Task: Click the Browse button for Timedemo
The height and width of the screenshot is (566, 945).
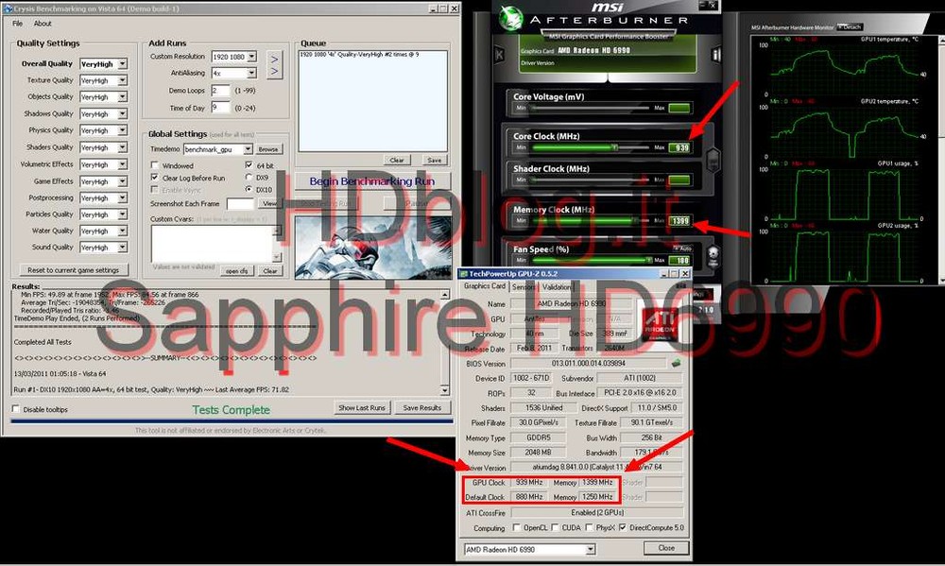Action: pyautogui.click(x=268, y=149)
